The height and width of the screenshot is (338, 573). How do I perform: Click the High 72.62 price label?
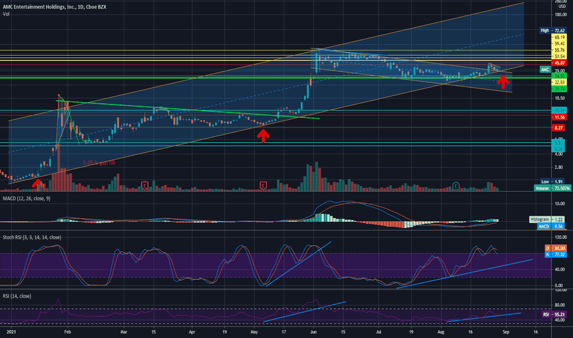coord(553,31)
